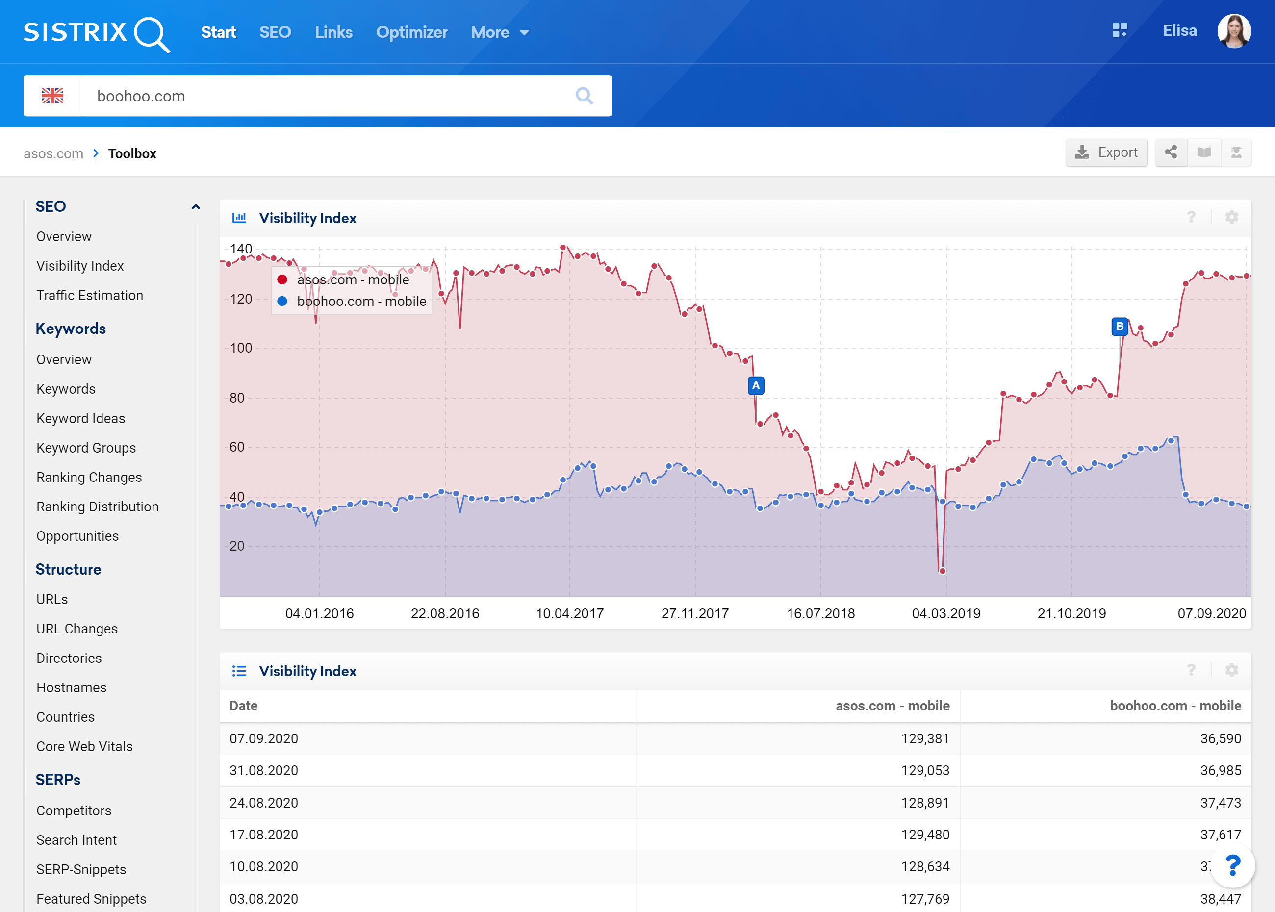Click the Toolbox breadcrumb
The image size is (1275, 912).
pos(132,153)
